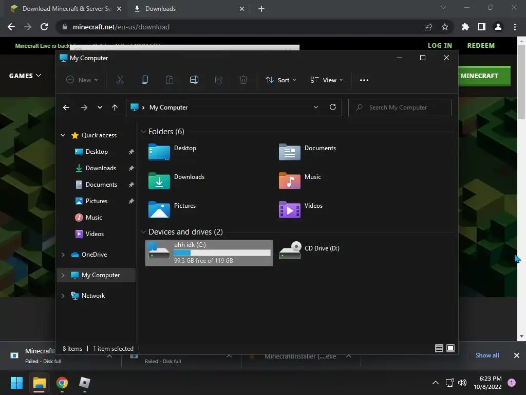Open the Windows Start menu

click(16, 383)
